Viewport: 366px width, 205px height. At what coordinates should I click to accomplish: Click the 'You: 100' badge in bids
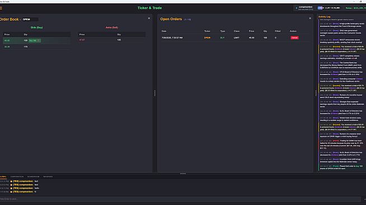(x=35, y=41)
